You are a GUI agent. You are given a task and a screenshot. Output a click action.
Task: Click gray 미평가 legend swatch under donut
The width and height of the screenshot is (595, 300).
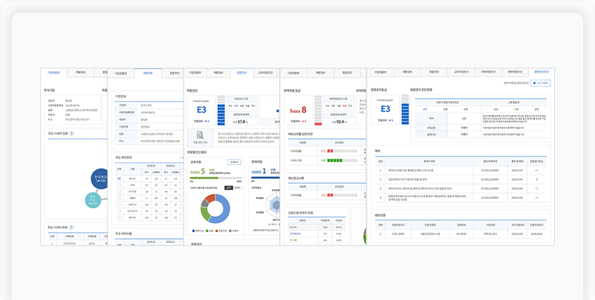(x=230, y=231)
